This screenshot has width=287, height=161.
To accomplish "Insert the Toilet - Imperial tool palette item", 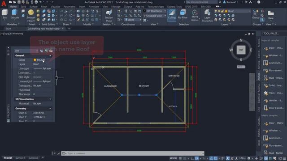I will (x=273, y=85).
